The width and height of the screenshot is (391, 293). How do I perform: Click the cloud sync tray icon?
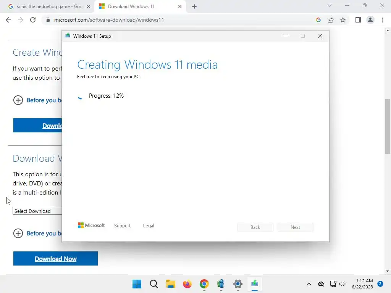pyautogui.click(x=321, y=284)
